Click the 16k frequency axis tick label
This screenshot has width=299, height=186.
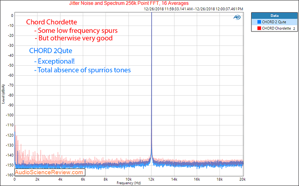197,180
